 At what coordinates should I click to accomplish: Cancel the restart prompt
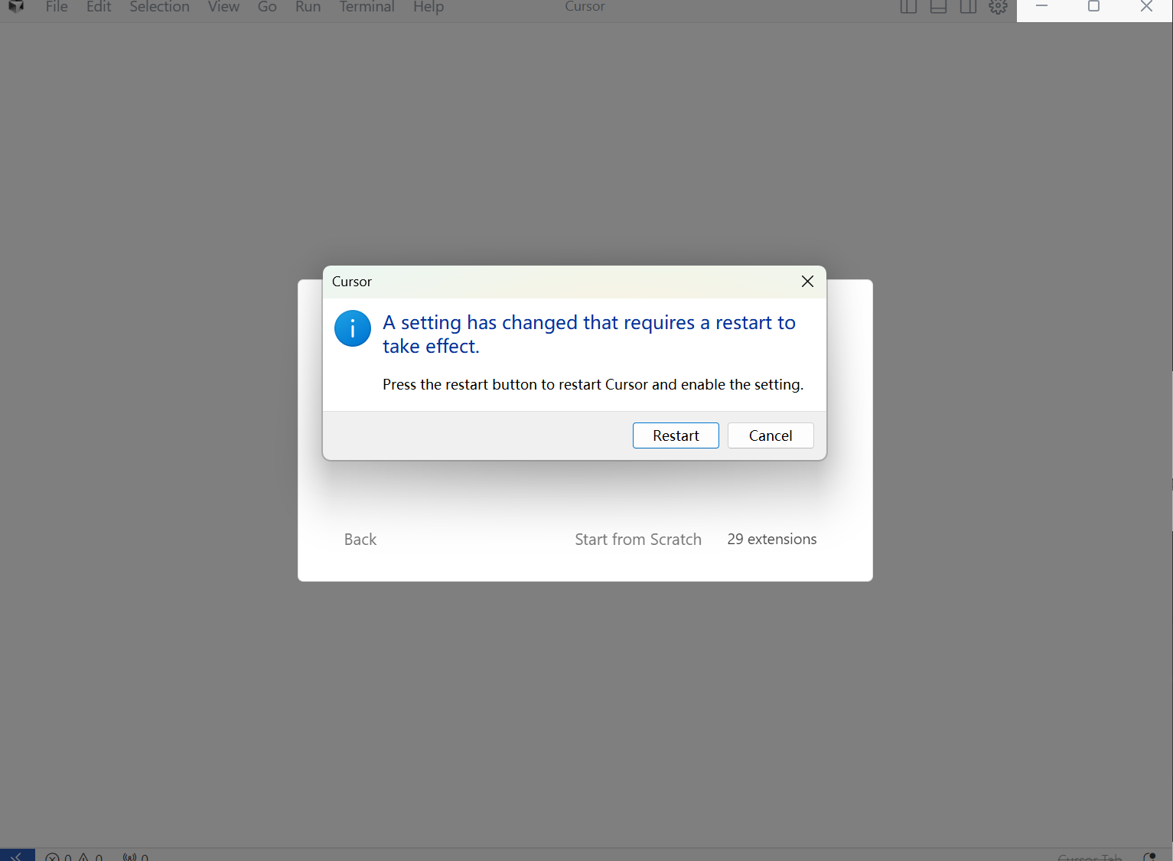tap(771, 435)
